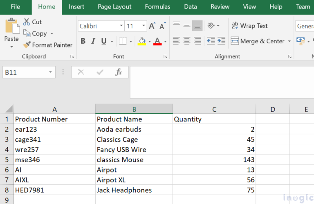Open the font name Calibri dropdown
Screen dimensions: 314x204
point(121,26)
